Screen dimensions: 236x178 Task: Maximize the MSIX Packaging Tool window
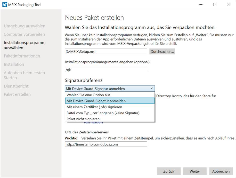click(215, 5)
